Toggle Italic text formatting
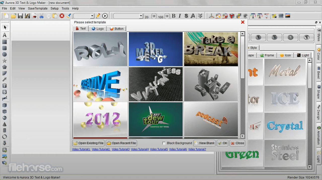322x180 pixels. pyautogui.click(x=180, y=16)
